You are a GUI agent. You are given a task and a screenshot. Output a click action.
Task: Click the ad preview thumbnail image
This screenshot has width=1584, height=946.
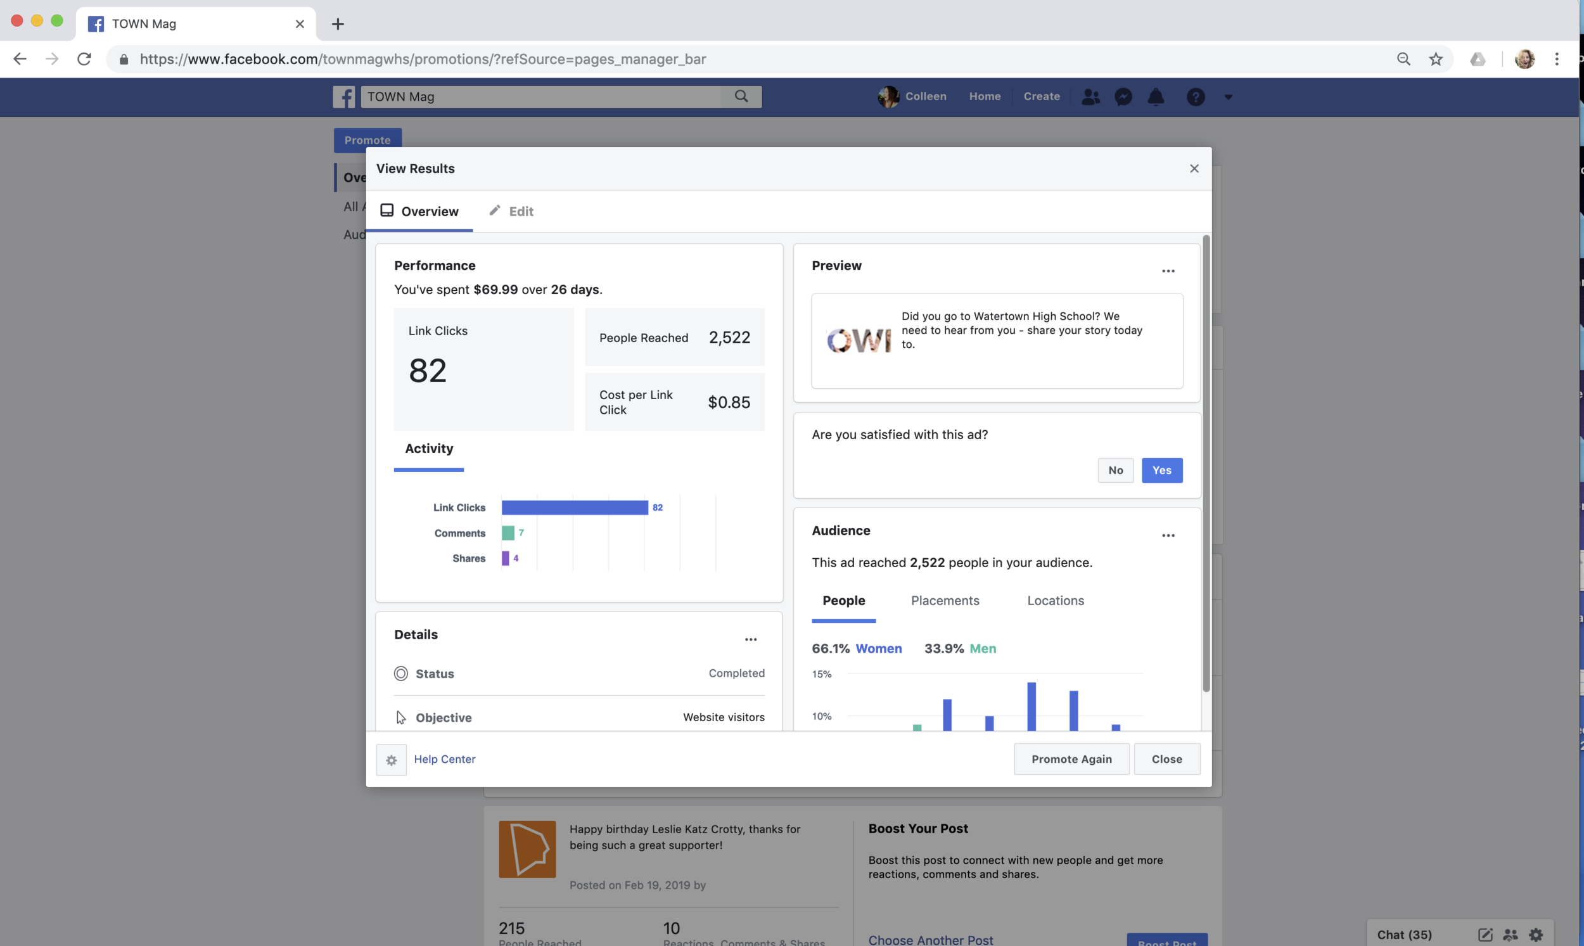pos(858,340)
